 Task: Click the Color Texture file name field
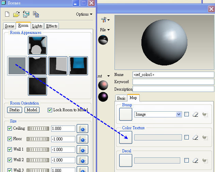click(x=158, y=137)
